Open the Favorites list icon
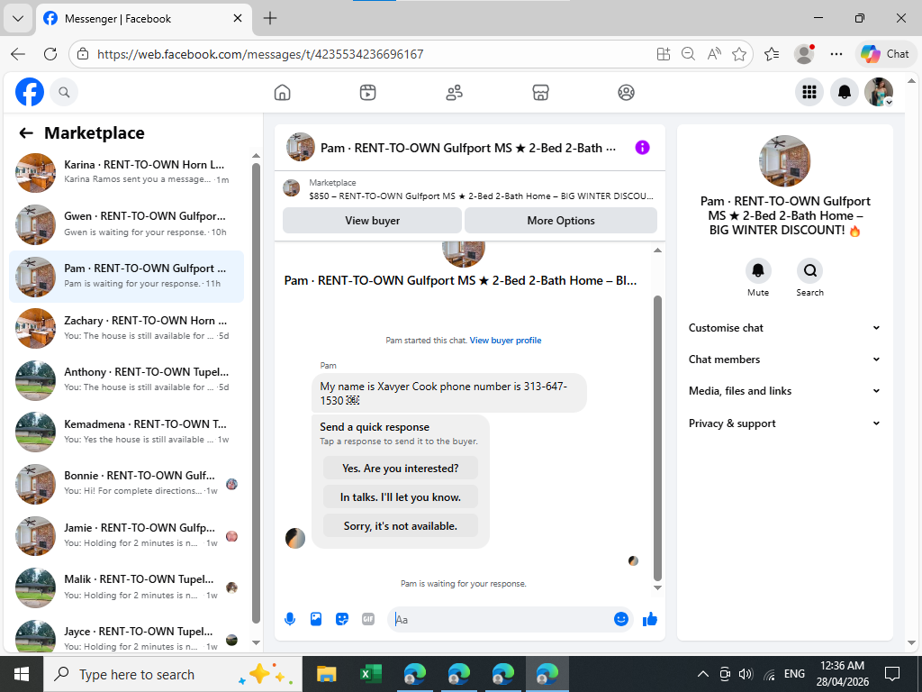922x692 pixels. tap(772, 54)
